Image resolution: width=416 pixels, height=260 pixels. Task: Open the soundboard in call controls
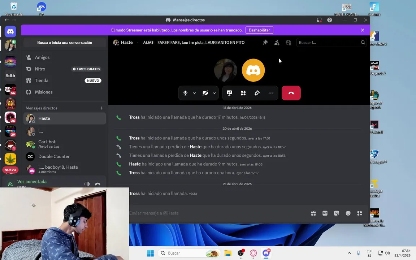(x=257, y=93)
